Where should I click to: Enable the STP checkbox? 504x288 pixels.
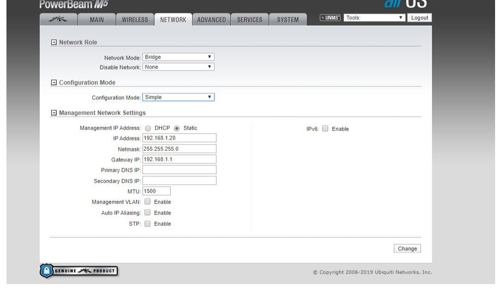point(147,223)
